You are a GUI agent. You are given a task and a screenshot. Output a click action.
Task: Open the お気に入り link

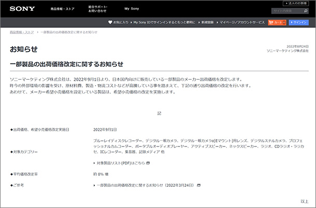tap(121, 22)
